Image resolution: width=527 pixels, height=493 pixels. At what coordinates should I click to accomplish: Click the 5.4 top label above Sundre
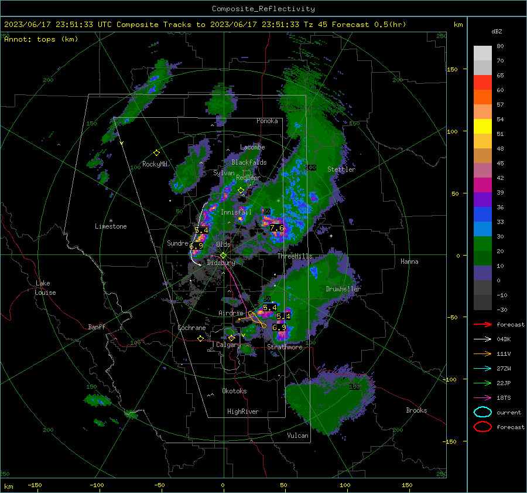point(201,230)
